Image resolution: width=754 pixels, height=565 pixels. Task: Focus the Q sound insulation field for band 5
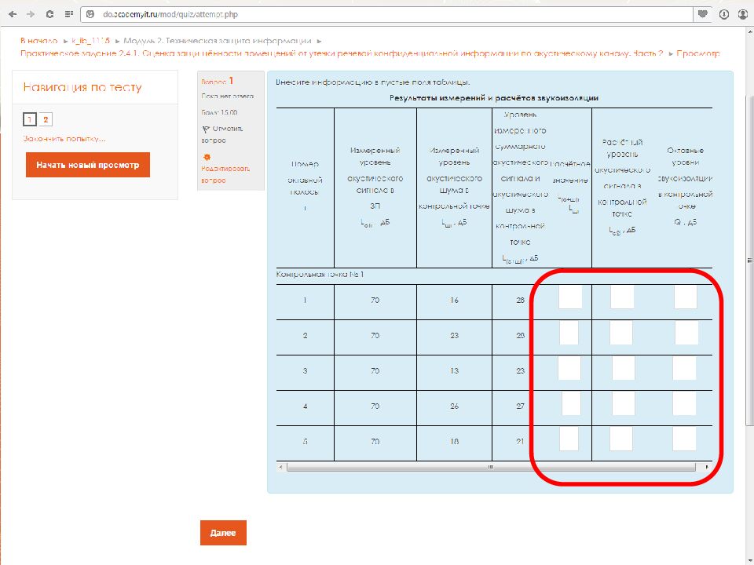tap(684, 439)
